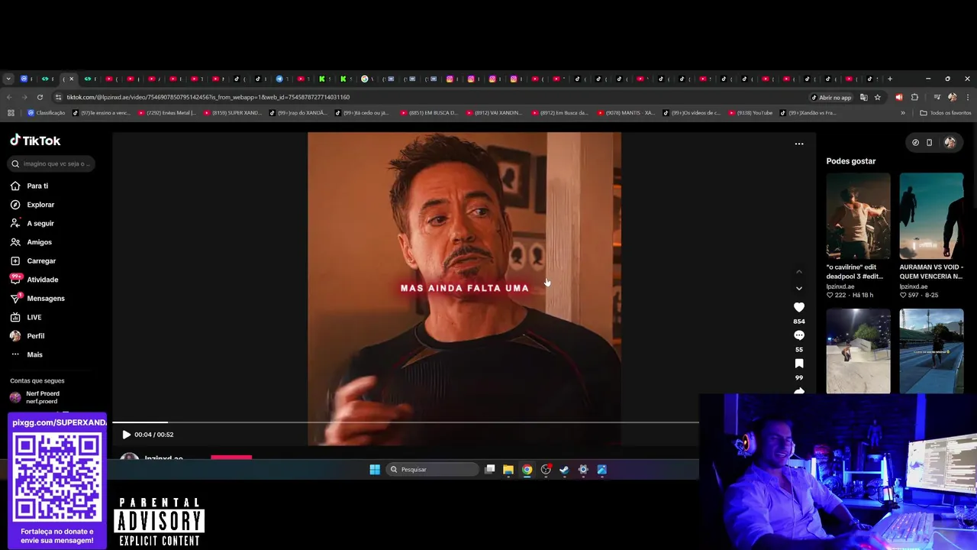Click the taskbar Pesquisar search box
This screenshot has width=977, height=550.
coord(433,470)
